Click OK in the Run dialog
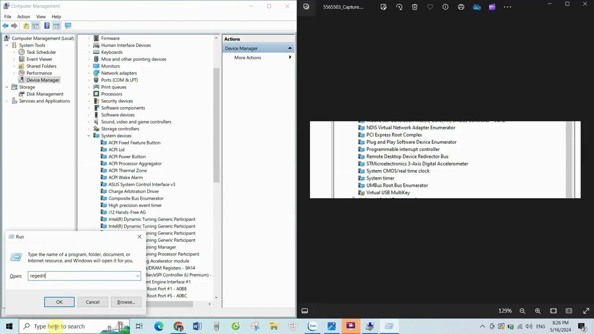 click(59, 302)
